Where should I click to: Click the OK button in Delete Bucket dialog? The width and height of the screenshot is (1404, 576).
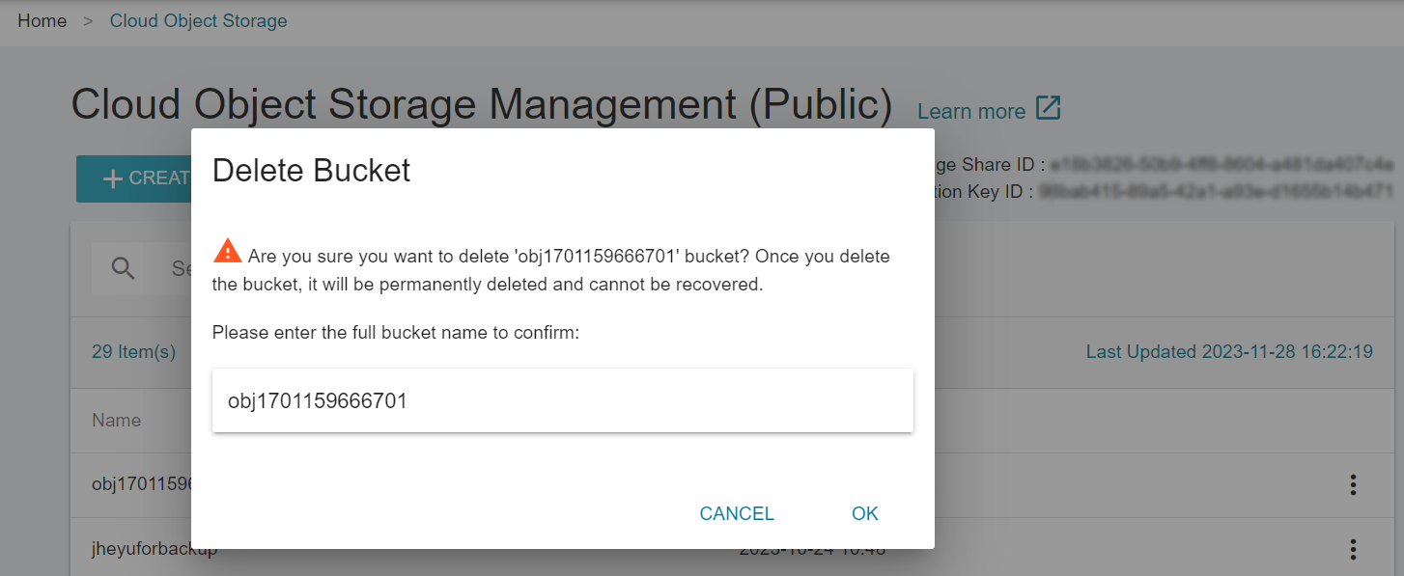pos(864,513)
